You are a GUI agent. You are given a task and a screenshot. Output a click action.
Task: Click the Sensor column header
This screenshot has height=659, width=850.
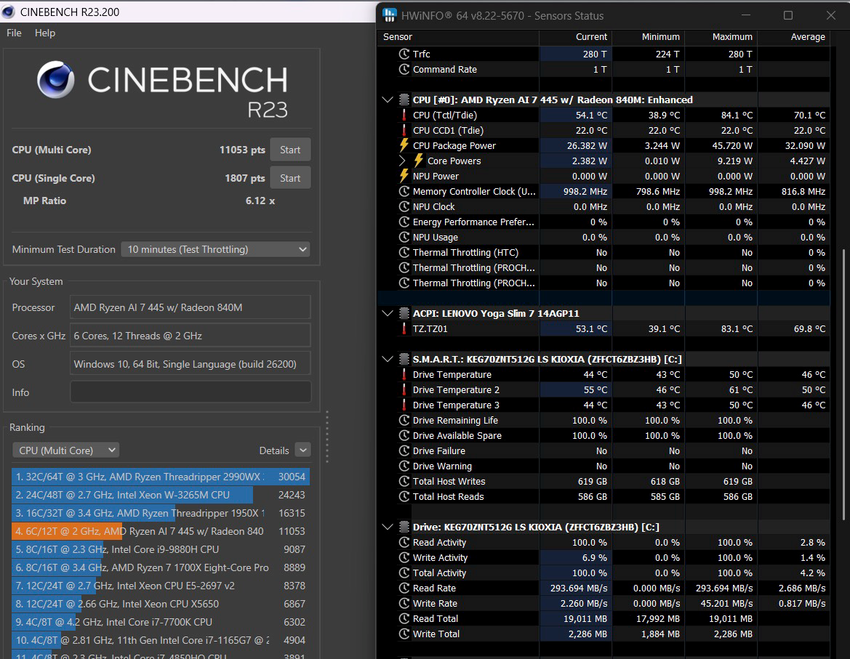[459, 37]
